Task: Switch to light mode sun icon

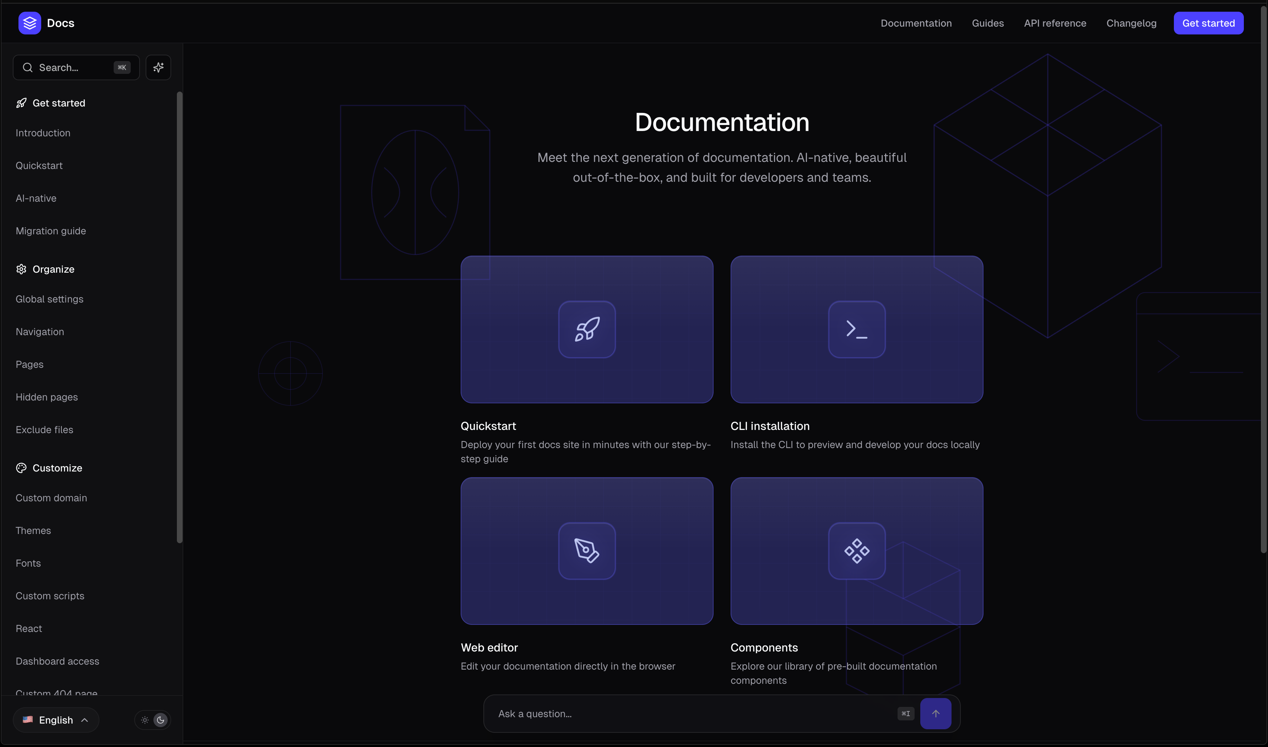Action: pos(145,720)
